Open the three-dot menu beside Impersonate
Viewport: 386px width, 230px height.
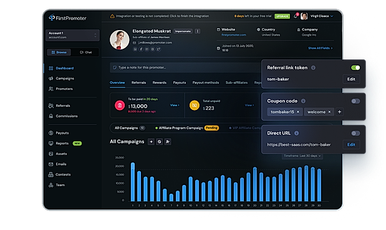click(197, 31)
